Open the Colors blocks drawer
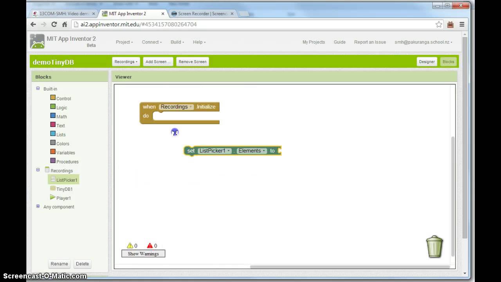 coord(63,144)
